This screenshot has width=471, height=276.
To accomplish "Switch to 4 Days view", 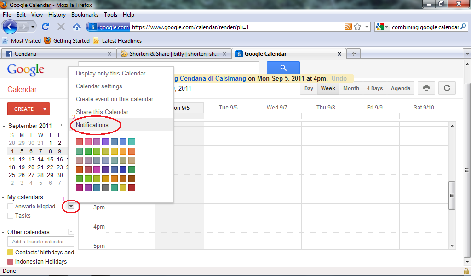I will point(375,88).
